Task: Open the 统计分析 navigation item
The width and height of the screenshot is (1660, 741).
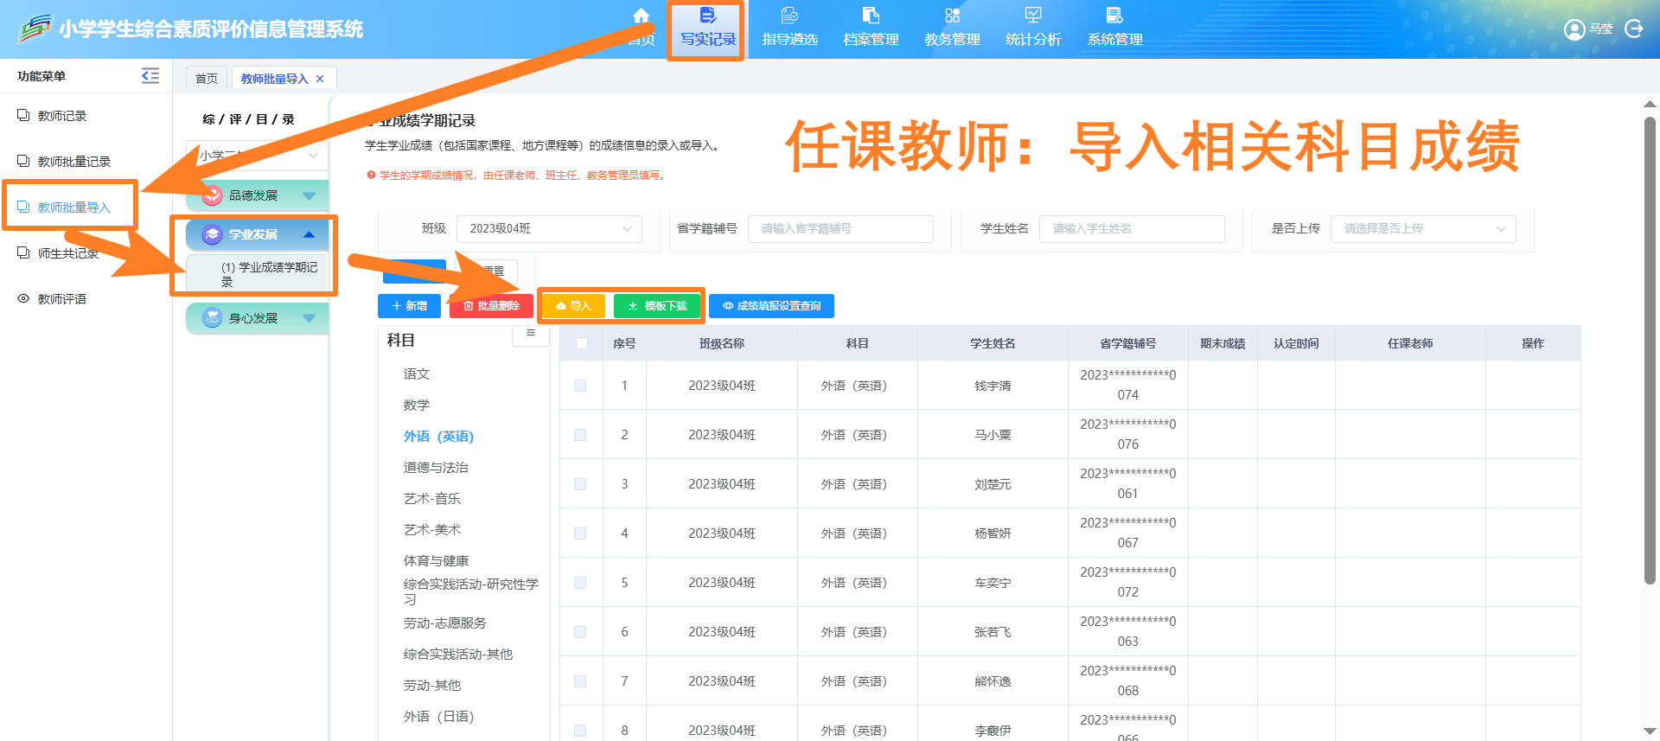Action: click(1033, 29)
